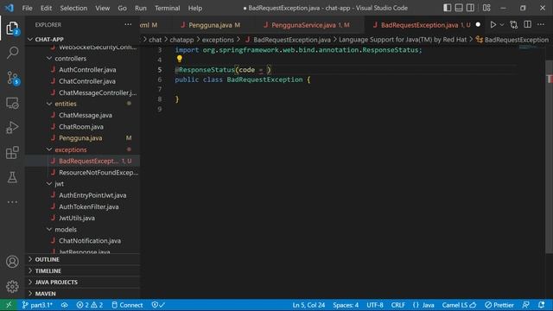Open the Source Control view
The width and height of the screenshot is (553, 311).
click(12, 78)
